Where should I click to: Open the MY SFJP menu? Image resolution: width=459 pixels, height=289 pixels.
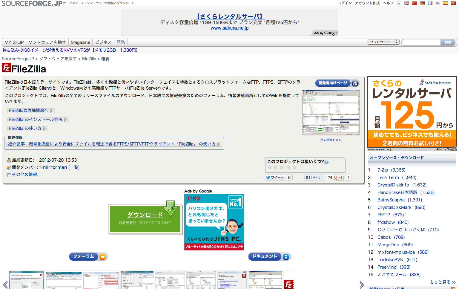14,42
